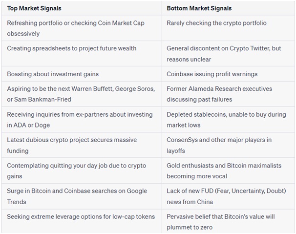Select the Coinbase issuing profit warnings cell
296x234 pixels.
click(228, 74)
